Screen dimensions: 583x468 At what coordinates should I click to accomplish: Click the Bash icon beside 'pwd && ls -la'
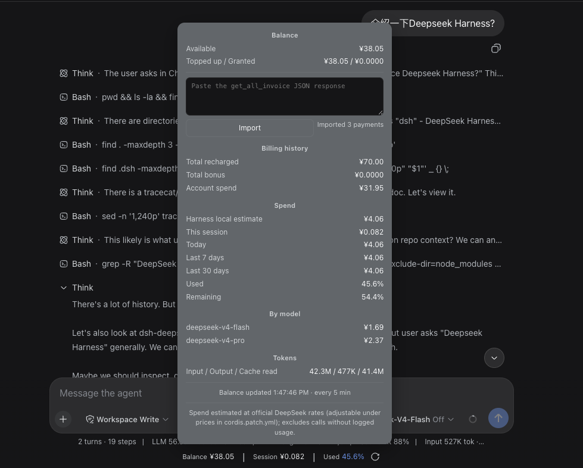[64, 98]
